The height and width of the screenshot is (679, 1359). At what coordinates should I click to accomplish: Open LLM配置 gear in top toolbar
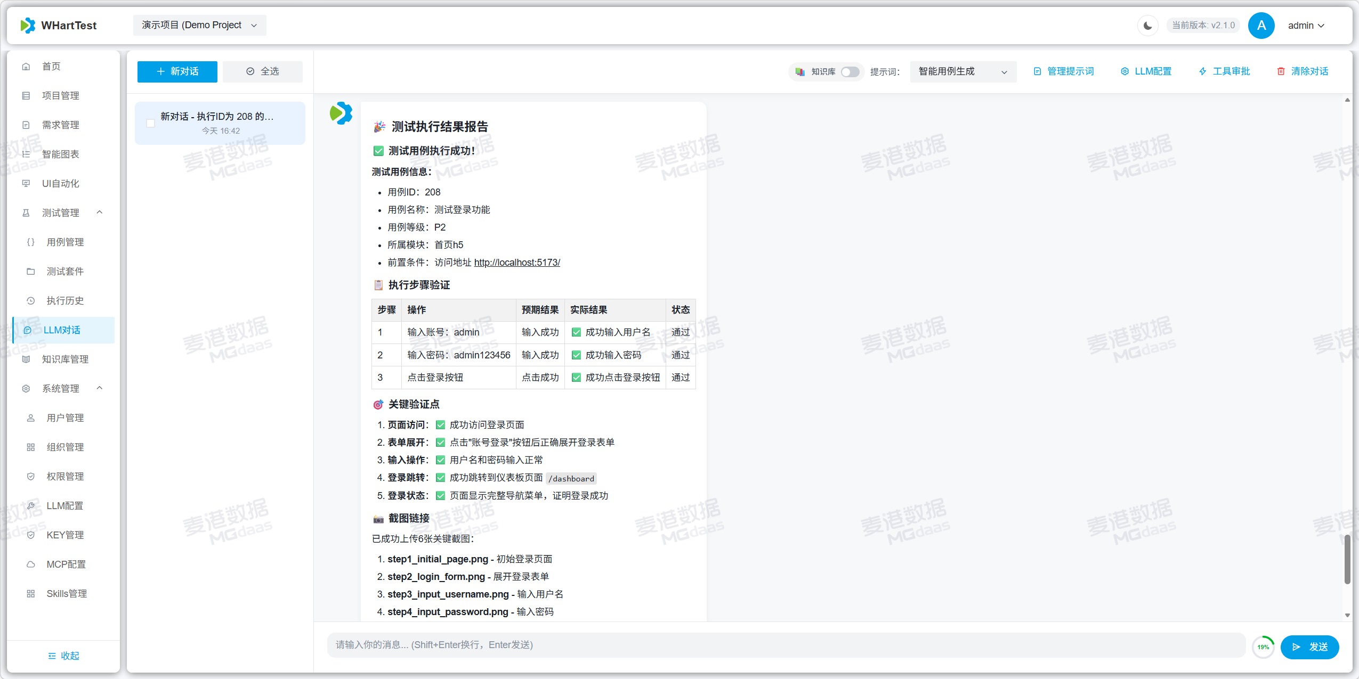pos(1125,71)
